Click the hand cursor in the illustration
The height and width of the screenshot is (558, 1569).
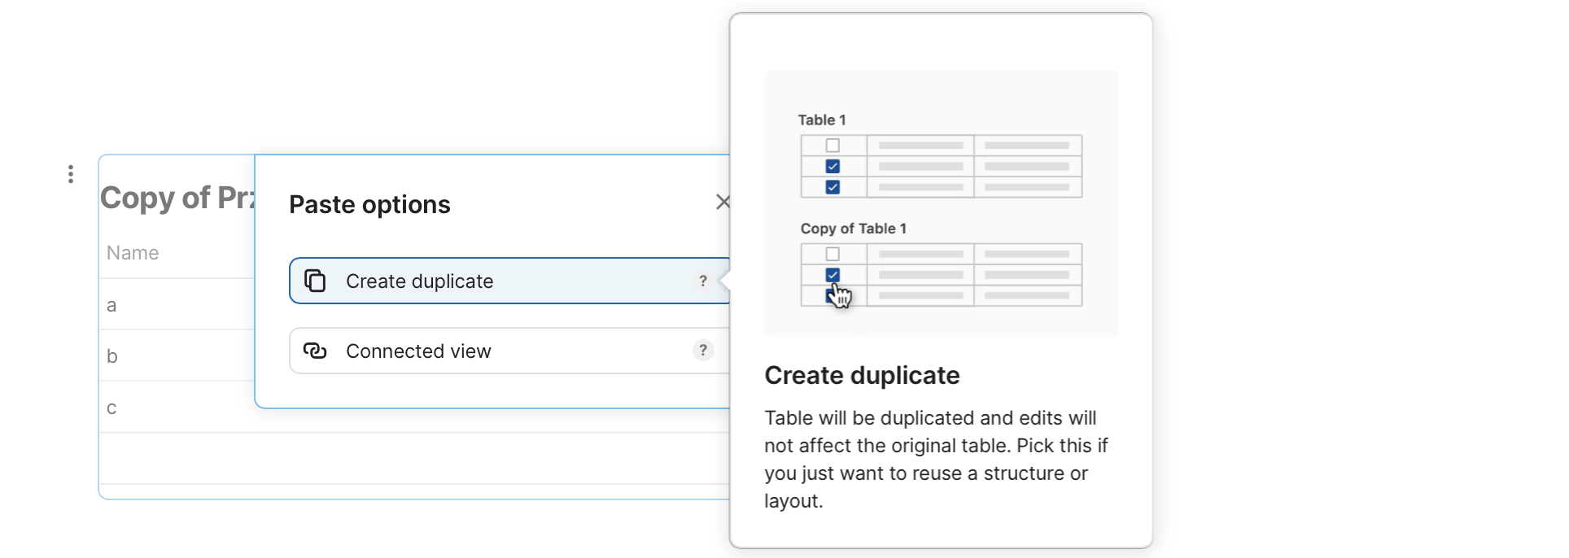point(841,296)
